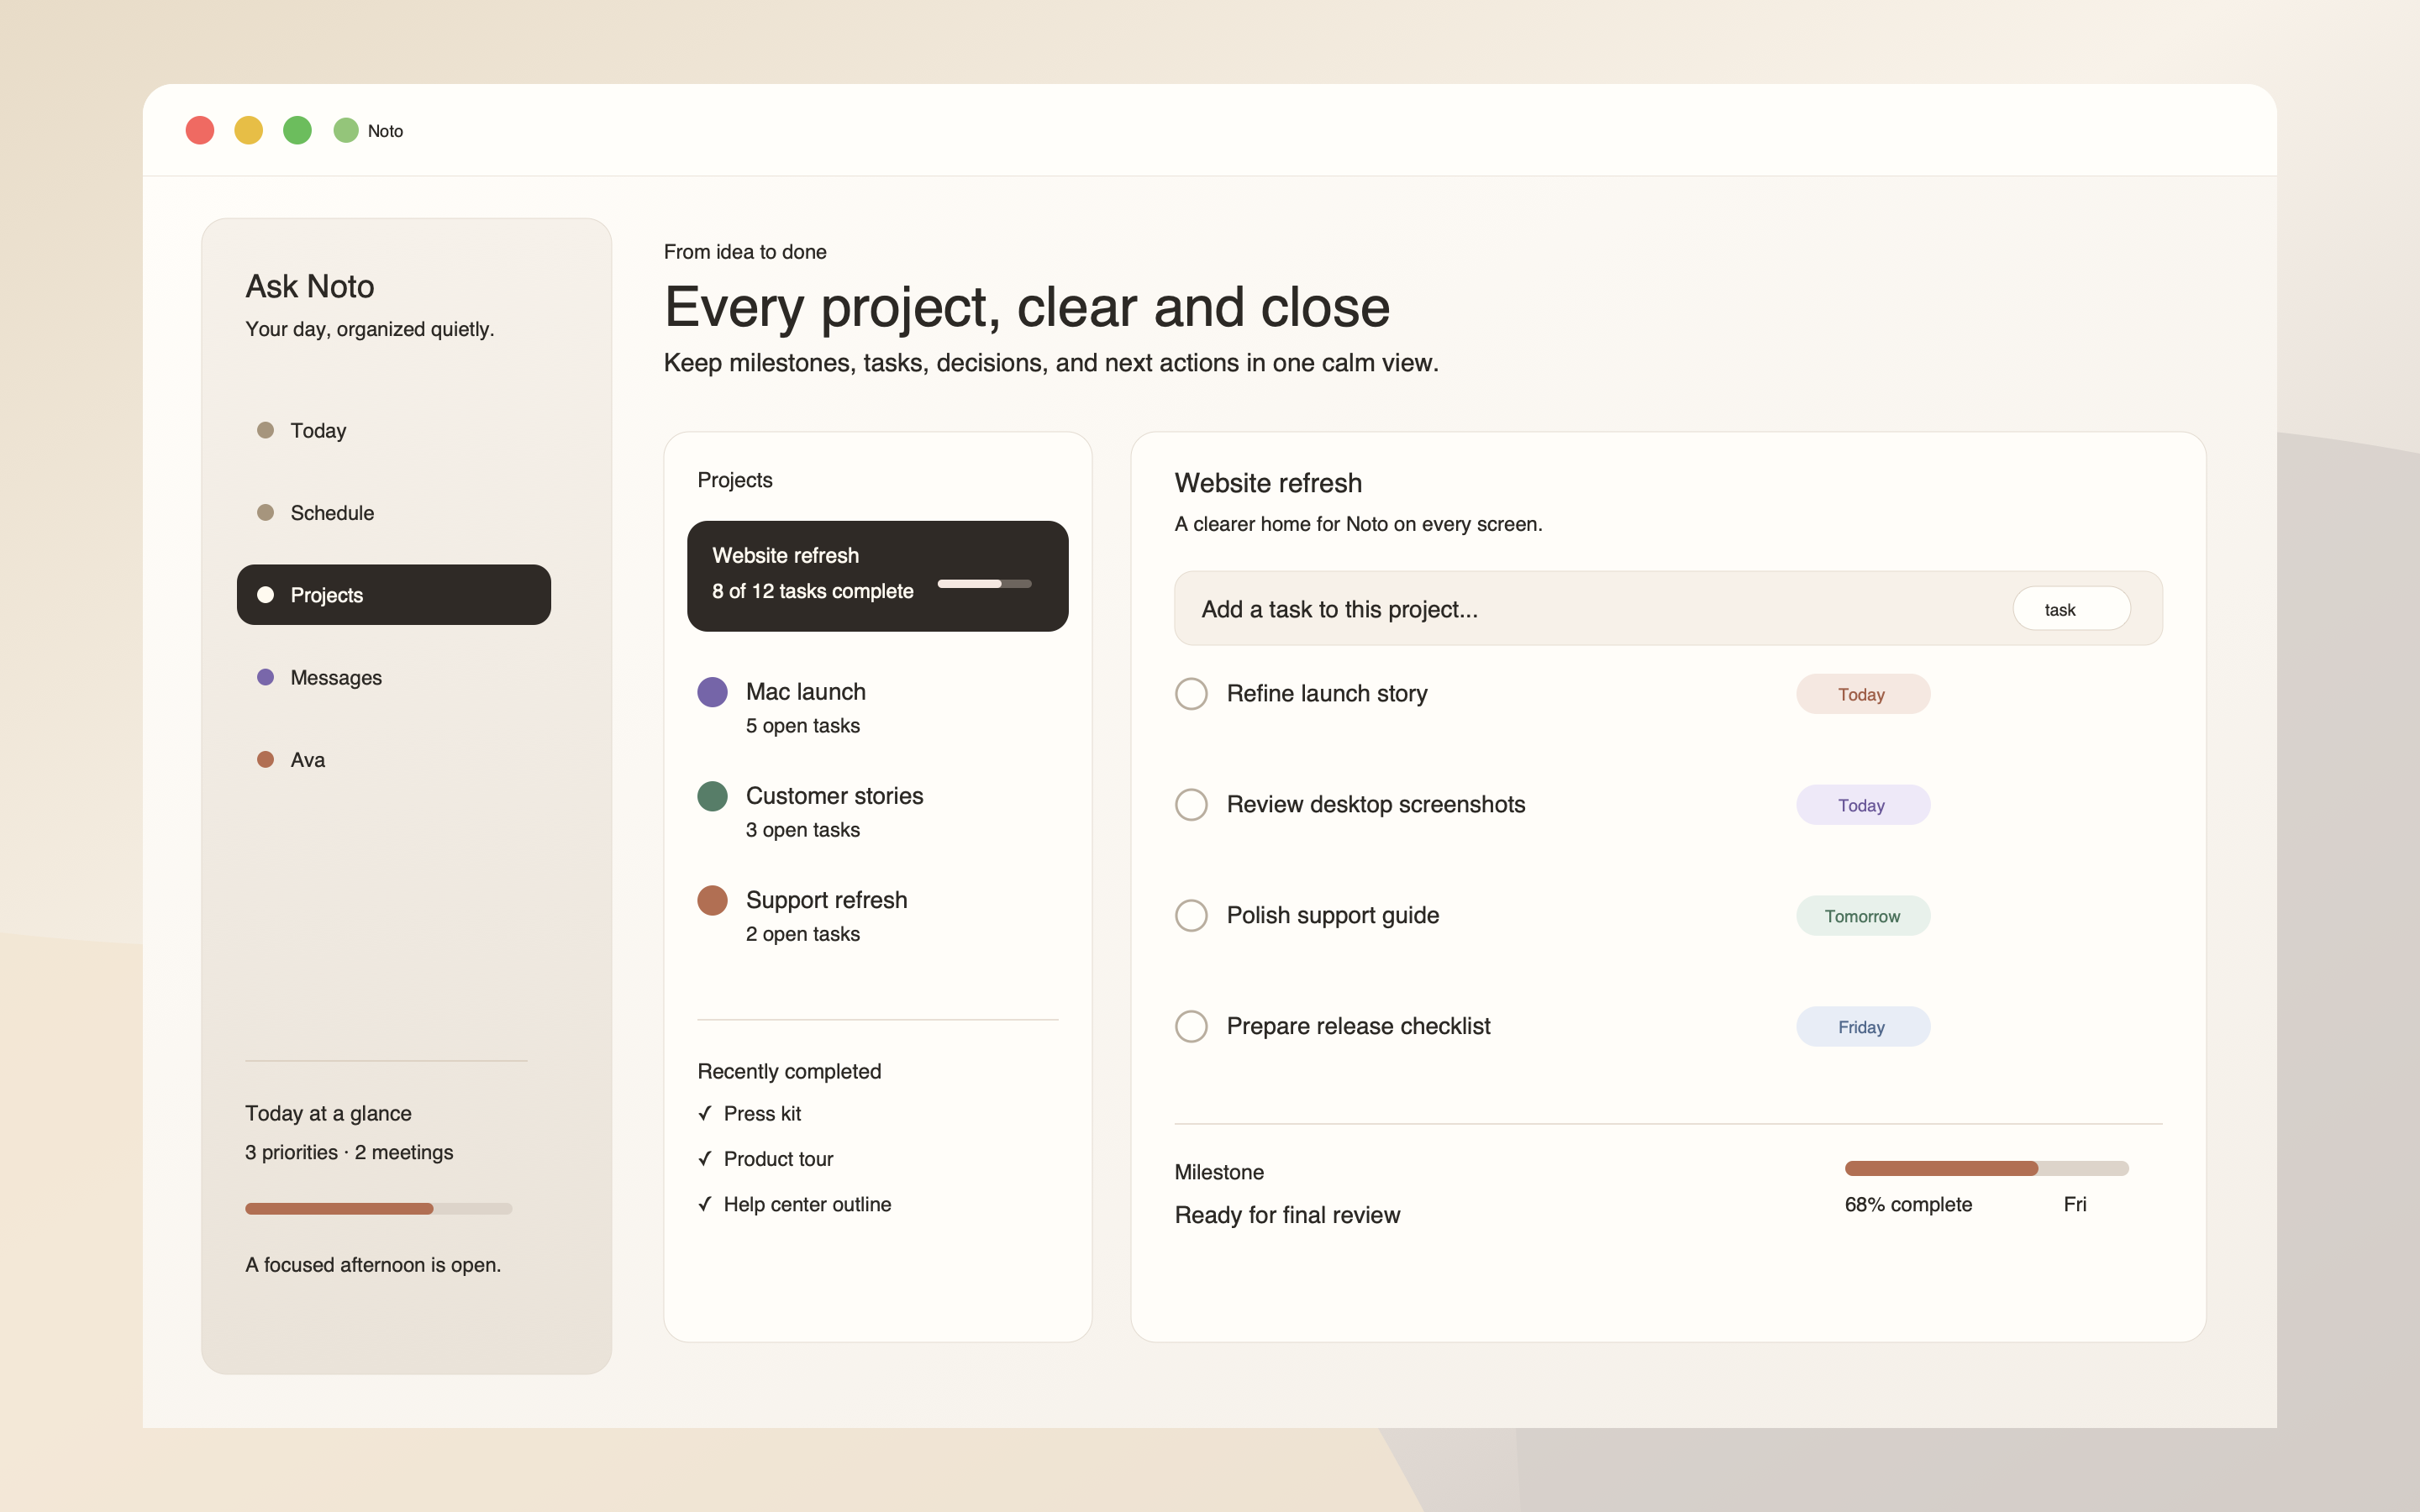
Task: Click the tan dot beside Today
Action: [265, 430]
